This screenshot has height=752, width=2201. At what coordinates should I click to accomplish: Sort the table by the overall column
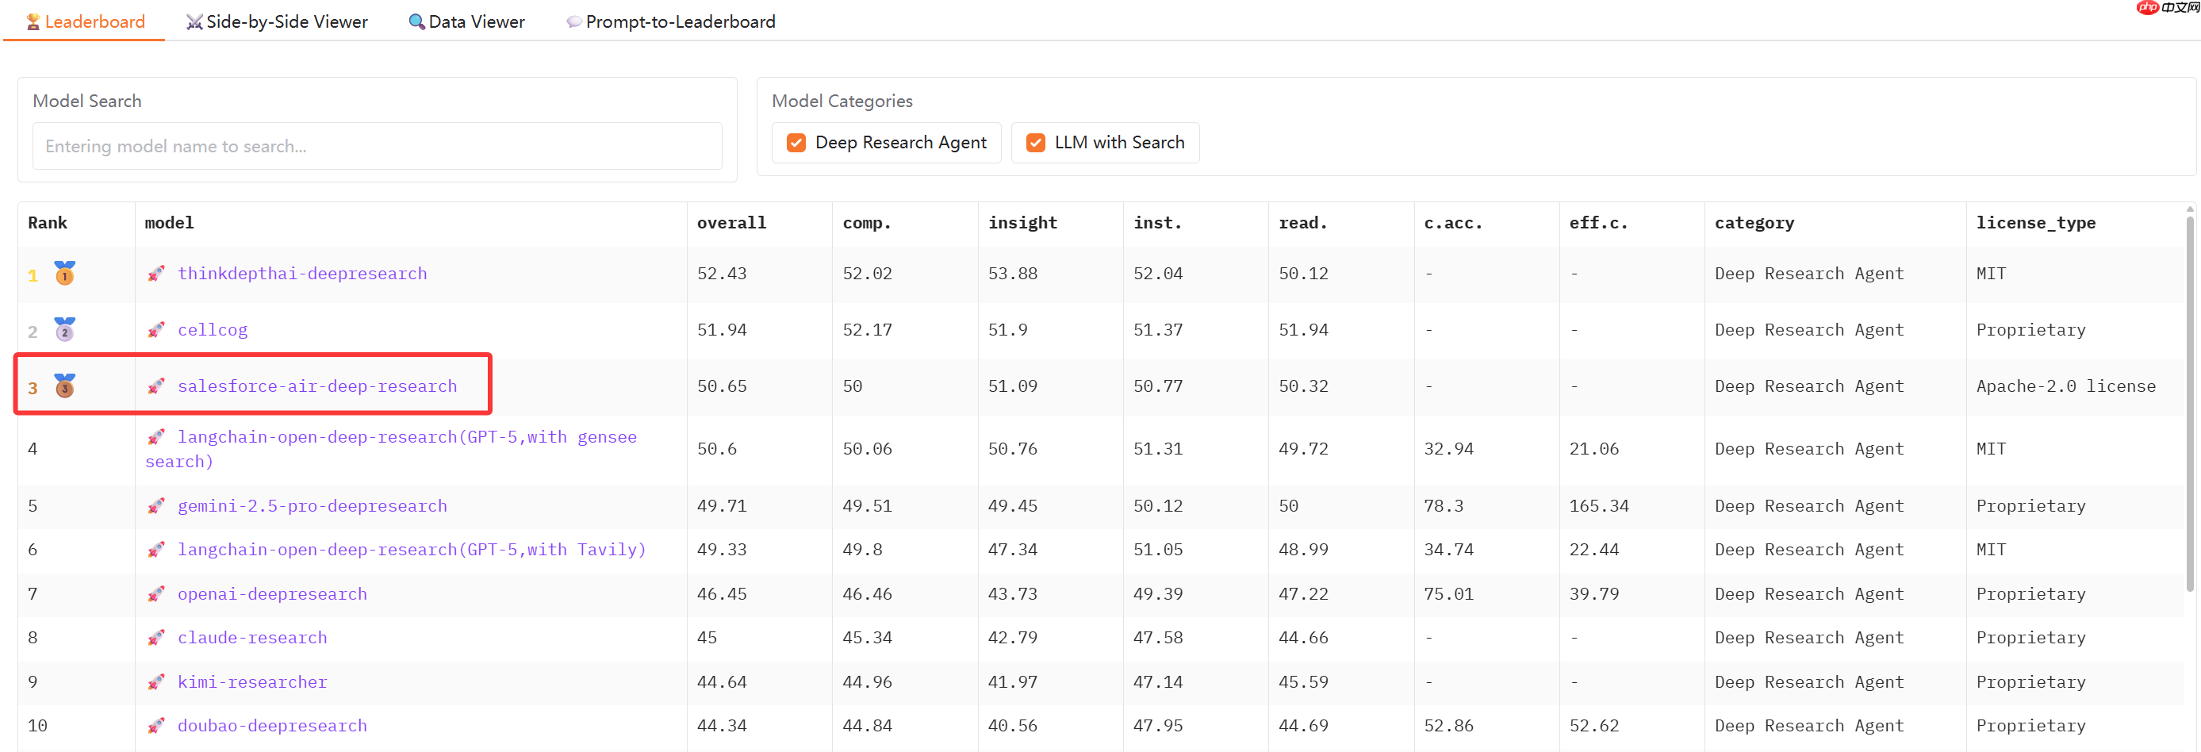tap(731, 222)
